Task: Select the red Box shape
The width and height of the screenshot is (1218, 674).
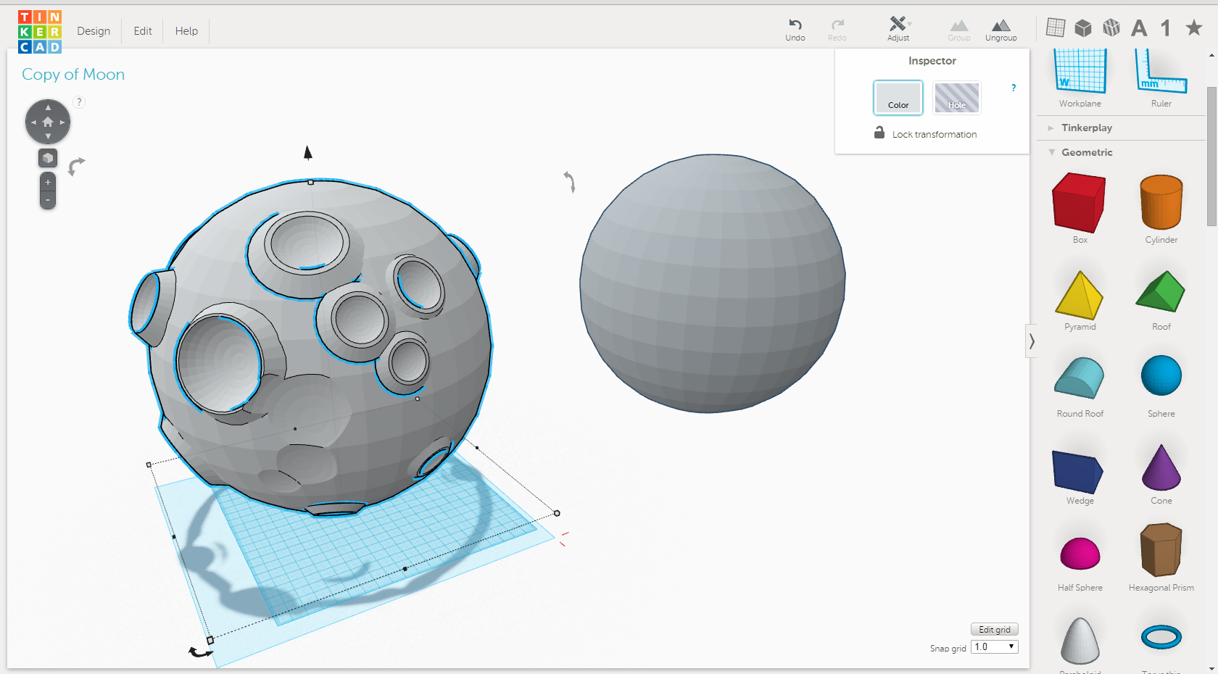Action: point(1079,202)
